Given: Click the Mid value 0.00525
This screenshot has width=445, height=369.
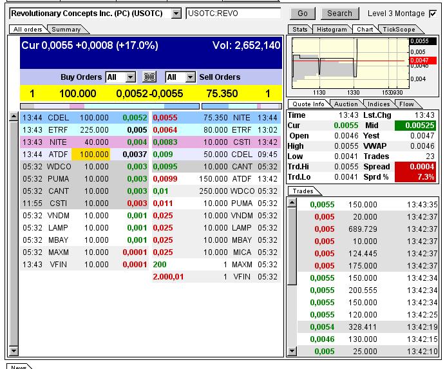Looking at the screenshot, I should click(415, 125).
